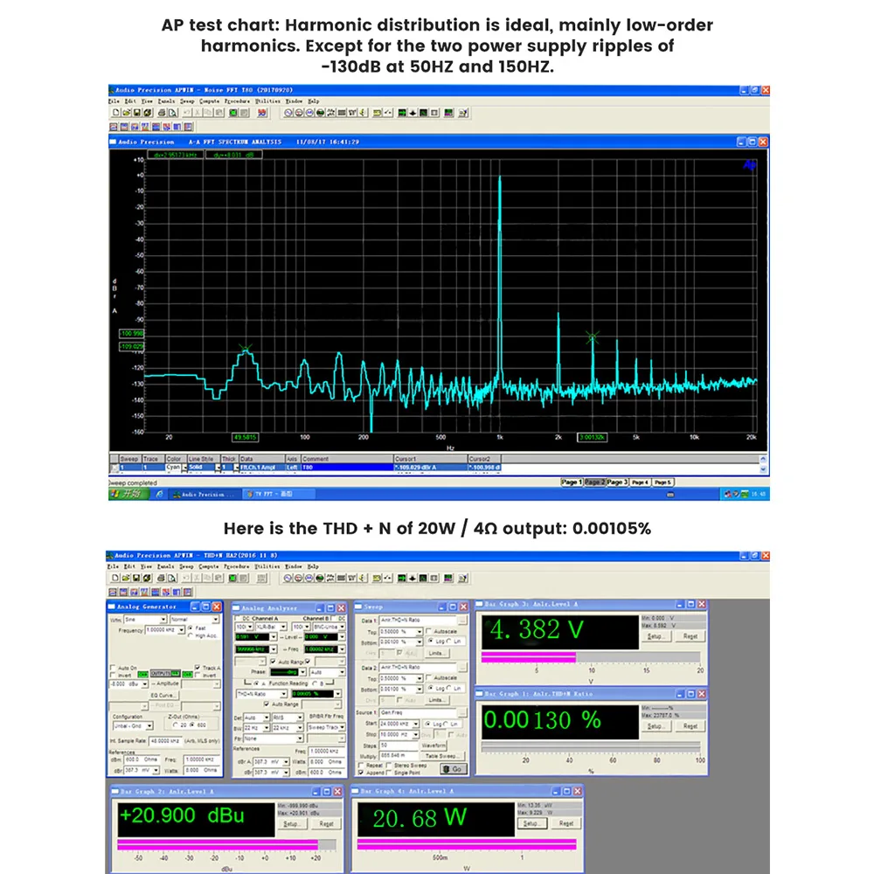
Task: Open Sweep Track filter frequency dropdown
Action: [342, 727]
